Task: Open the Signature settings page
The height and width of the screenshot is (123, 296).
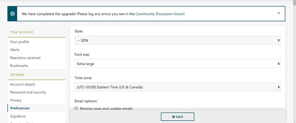Action: (18, 116)
